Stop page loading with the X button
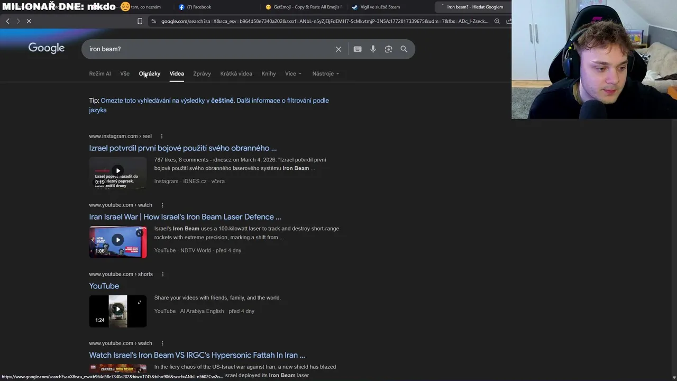 (x=29, y=21)
